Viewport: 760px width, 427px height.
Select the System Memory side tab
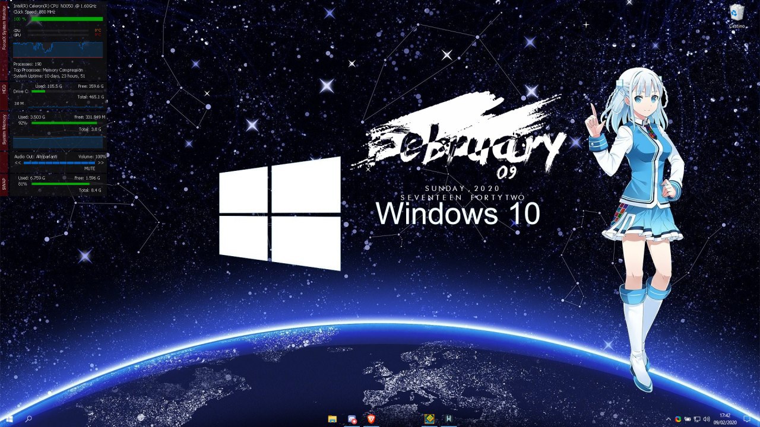(4, 130)
